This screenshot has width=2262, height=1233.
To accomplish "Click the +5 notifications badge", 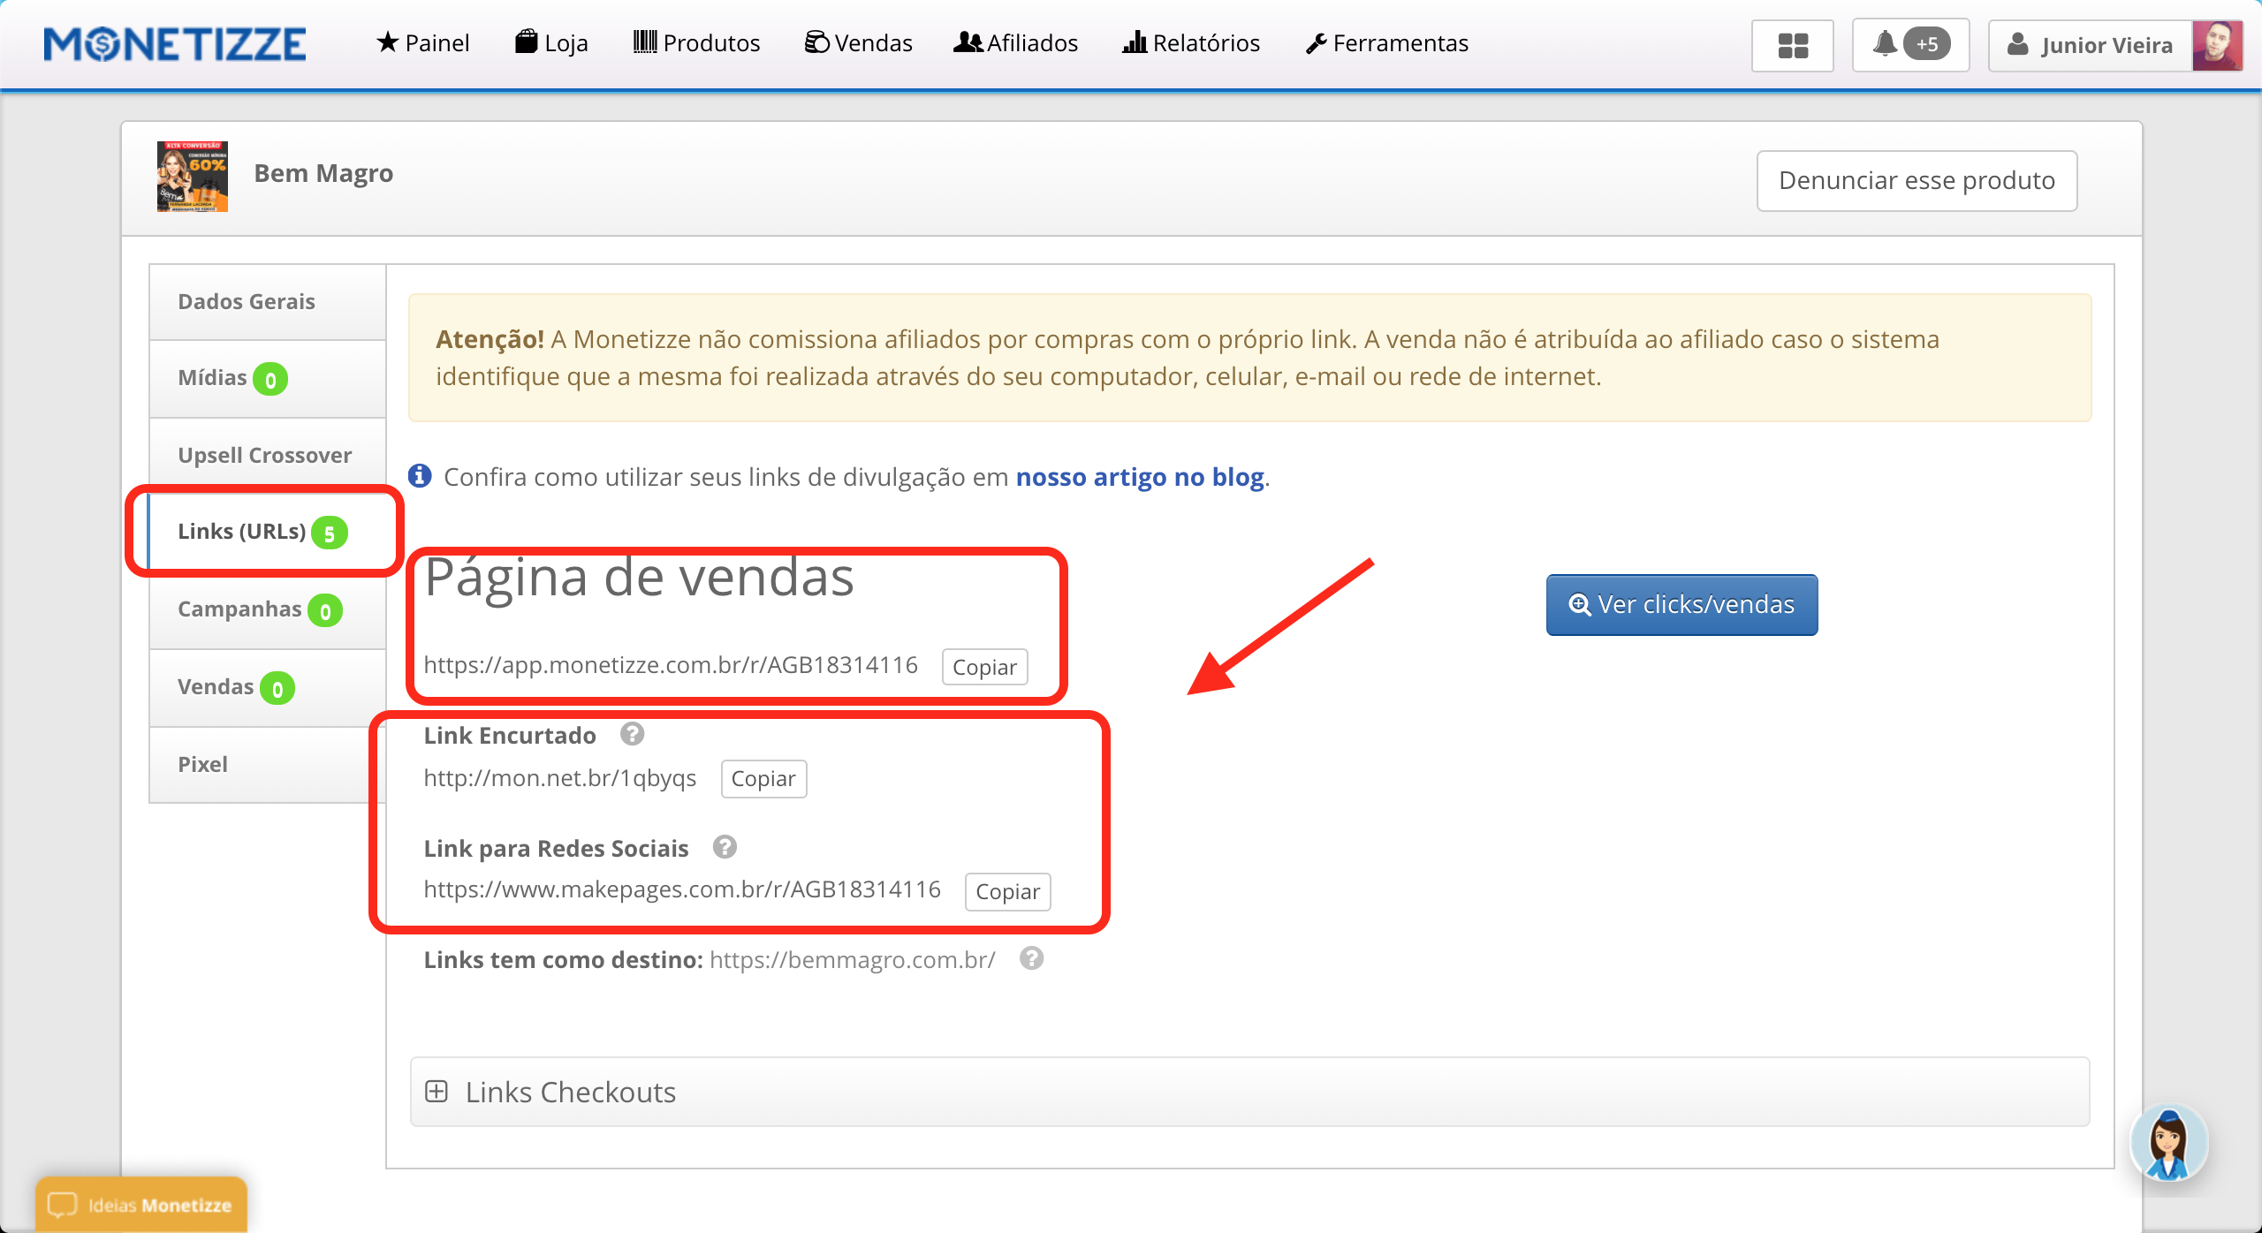I will 1927,44.
